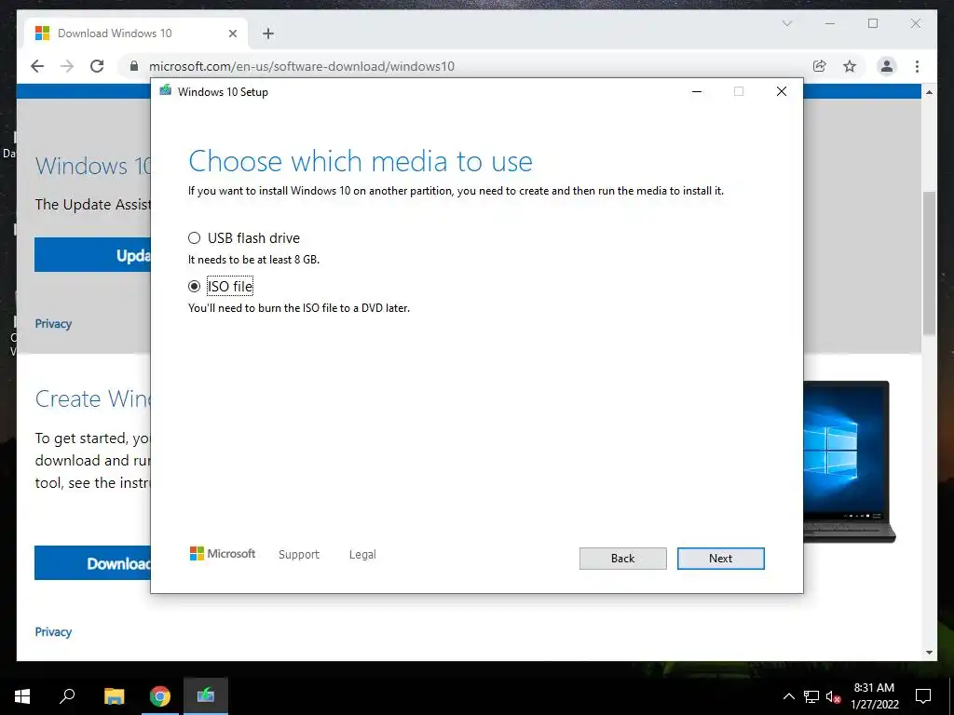The image size is (954, 715).
Task: Click the laptop image on webpage
Action: 850,462
